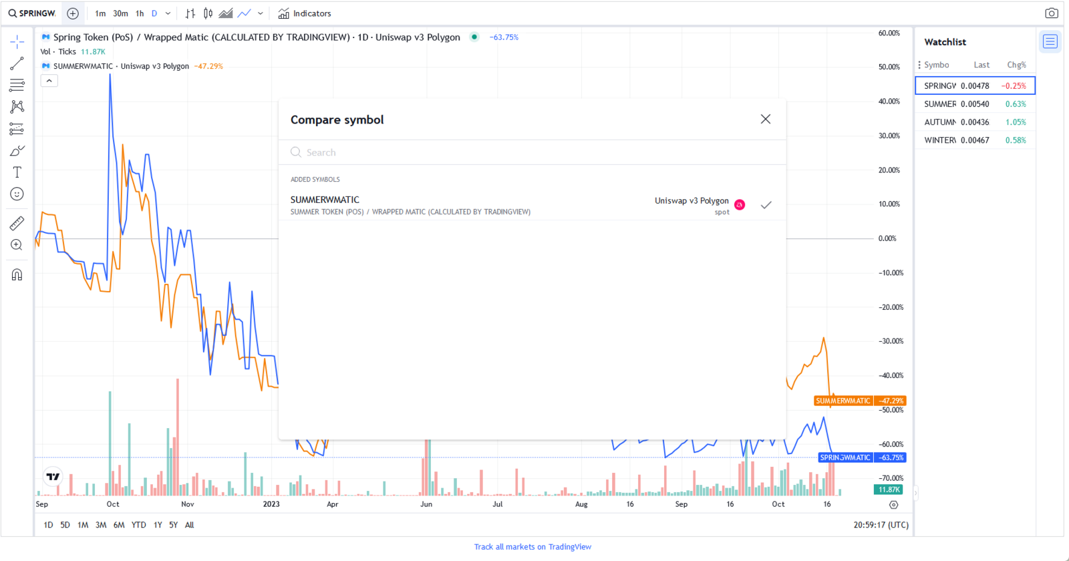
Task: Open the chart style dropdown chevron
Action: click(261, 13)
